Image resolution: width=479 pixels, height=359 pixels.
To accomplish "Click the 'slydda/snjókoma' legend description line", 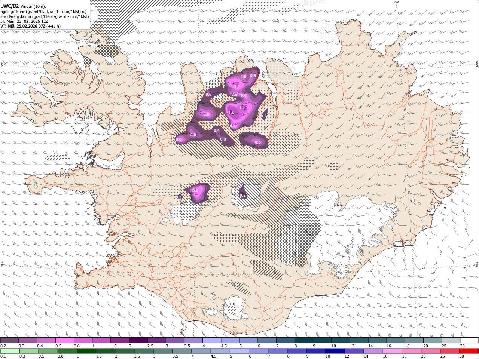I will (x=45, y=16).
